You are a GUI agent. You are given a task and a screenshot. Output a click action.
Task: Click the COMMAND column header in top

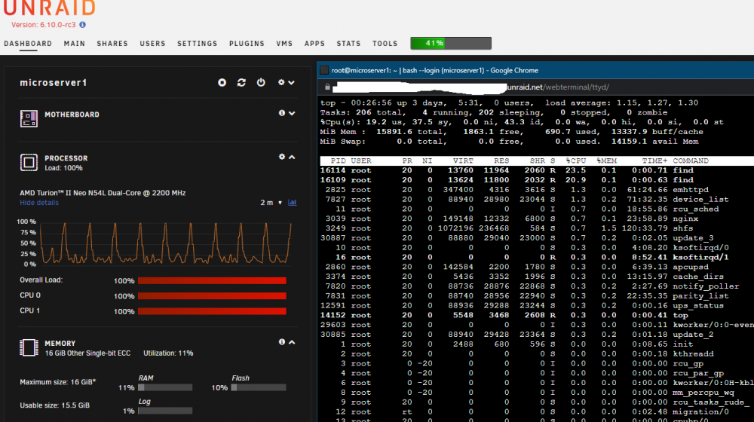[x=691, y=161]
